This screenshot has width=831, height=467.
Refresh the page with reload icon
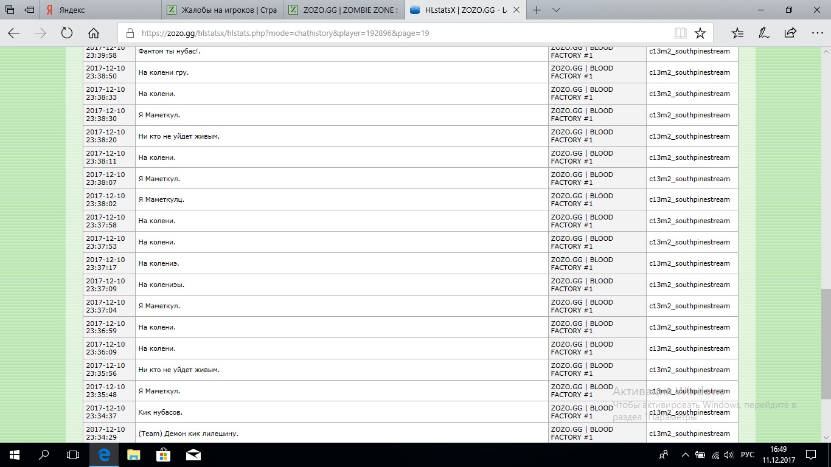[67, 33]
